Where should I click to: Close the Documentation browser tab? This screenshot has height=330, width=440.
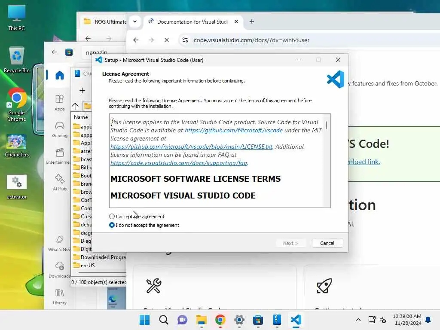click(236, 21)
